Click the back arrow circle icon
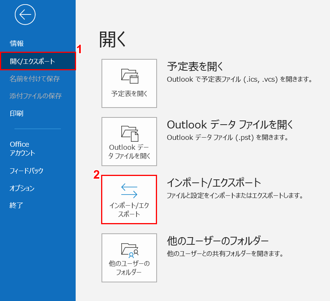Image resolution: width=330 pixels, height=301 pixels. click(x=25, y=15)
